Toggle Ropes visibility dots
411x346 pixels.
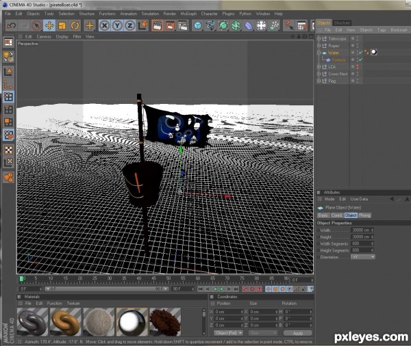358,46
